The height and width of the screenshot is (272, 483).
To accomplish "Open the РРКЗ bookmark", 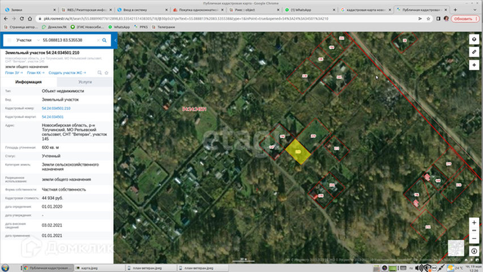I will click(141, 27).
